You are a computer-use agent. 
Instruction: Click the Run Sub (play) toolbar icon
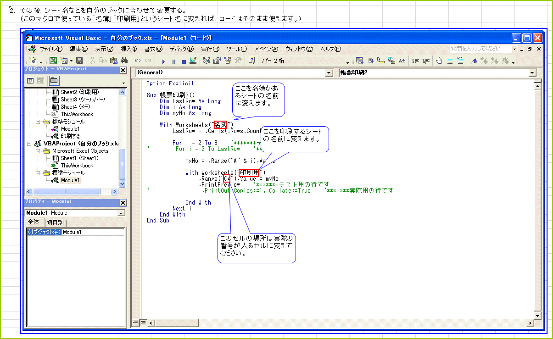coord(163,61)
